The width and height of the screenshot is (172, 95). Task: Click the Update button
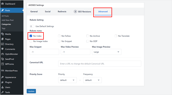click(x=31, y=91)
